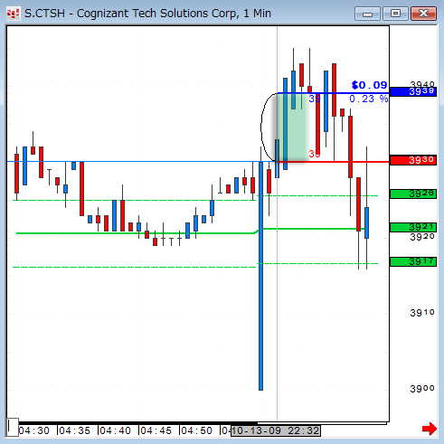
Task: Select the blue 3939 price label
Action: coord(413,91)
